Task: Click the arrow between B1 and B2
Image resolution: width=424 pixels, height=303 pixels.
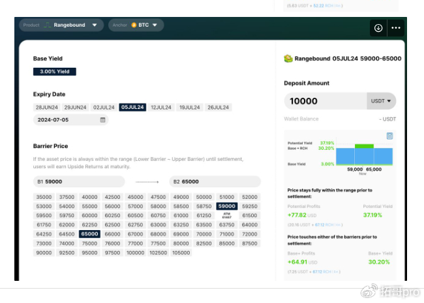Action: [147, 182]
